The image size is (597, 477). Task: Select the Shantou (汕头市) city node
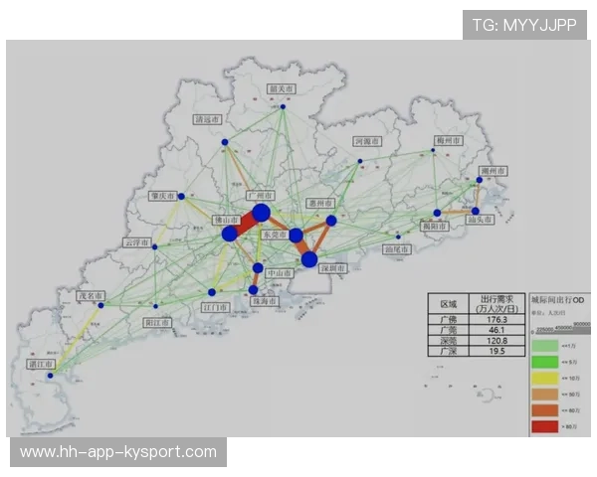476,212
